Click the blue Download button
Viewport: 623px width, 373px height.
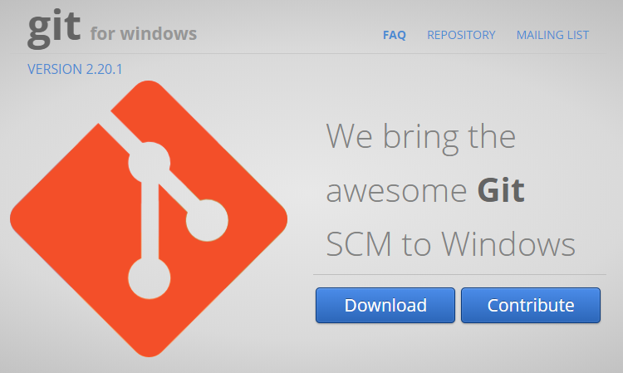(385, 305)
